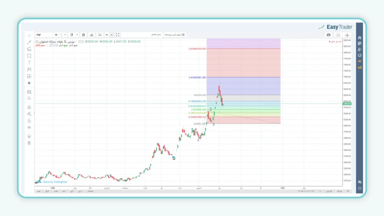Undo the last chart action
384x216 pixels.
[107, 35]
